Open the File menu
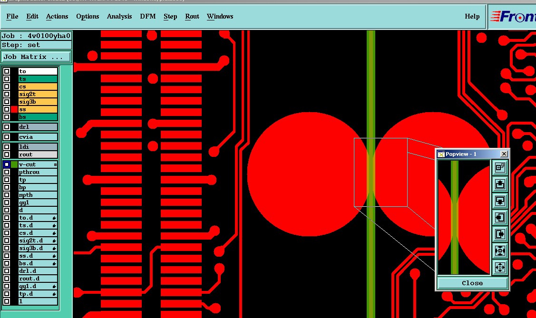The image size is (536, 318). 12,16
